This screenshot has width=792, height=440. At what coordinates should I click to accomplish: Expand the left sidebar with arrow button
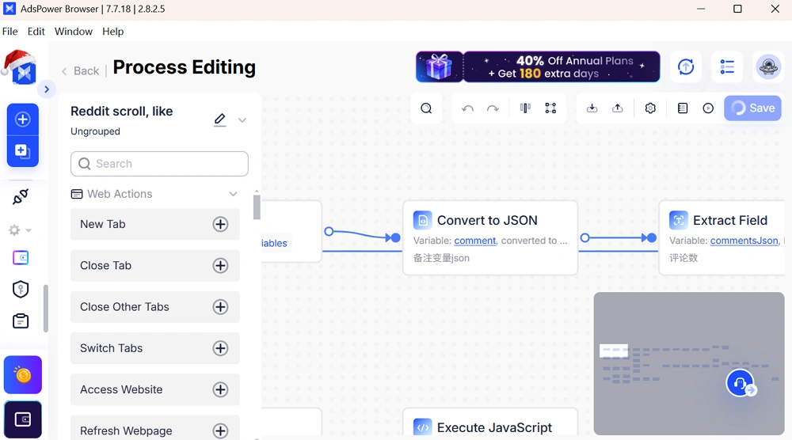point(47,89)
